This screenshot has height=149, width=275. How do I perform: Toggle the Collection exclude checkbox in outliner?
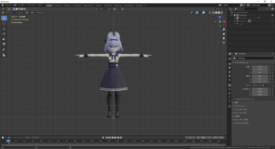[x=235, y=15]
